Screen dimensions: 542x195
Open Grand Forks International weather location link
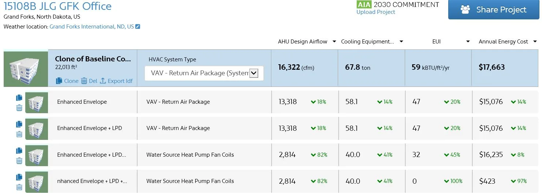click(92, 27)
